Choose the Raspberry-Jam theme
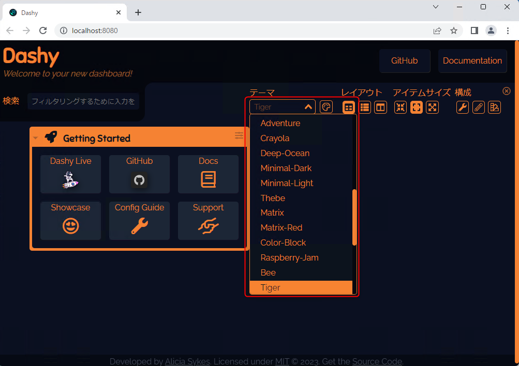The image size is (519, 366). pos(301,257)
